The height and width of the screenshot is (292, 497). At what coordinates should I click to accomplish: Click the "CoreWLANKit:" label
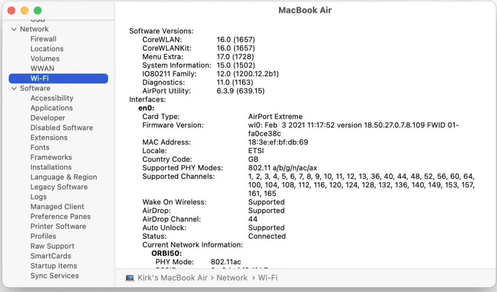click(x=166, y=48)
